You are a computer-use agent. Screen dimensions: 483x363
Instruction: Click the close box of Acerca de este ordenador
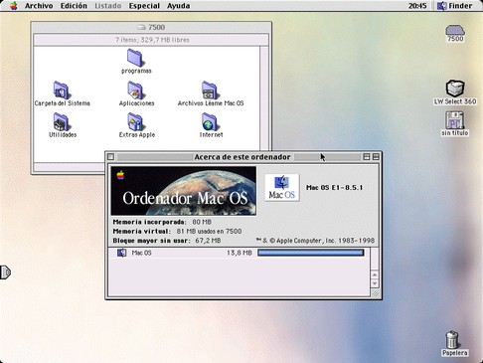coord(111,157)
